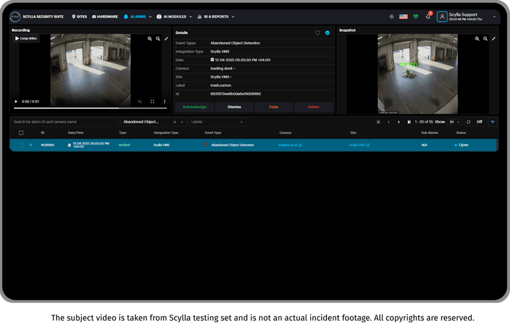Click the Verified type in the row

click(124, 145)
